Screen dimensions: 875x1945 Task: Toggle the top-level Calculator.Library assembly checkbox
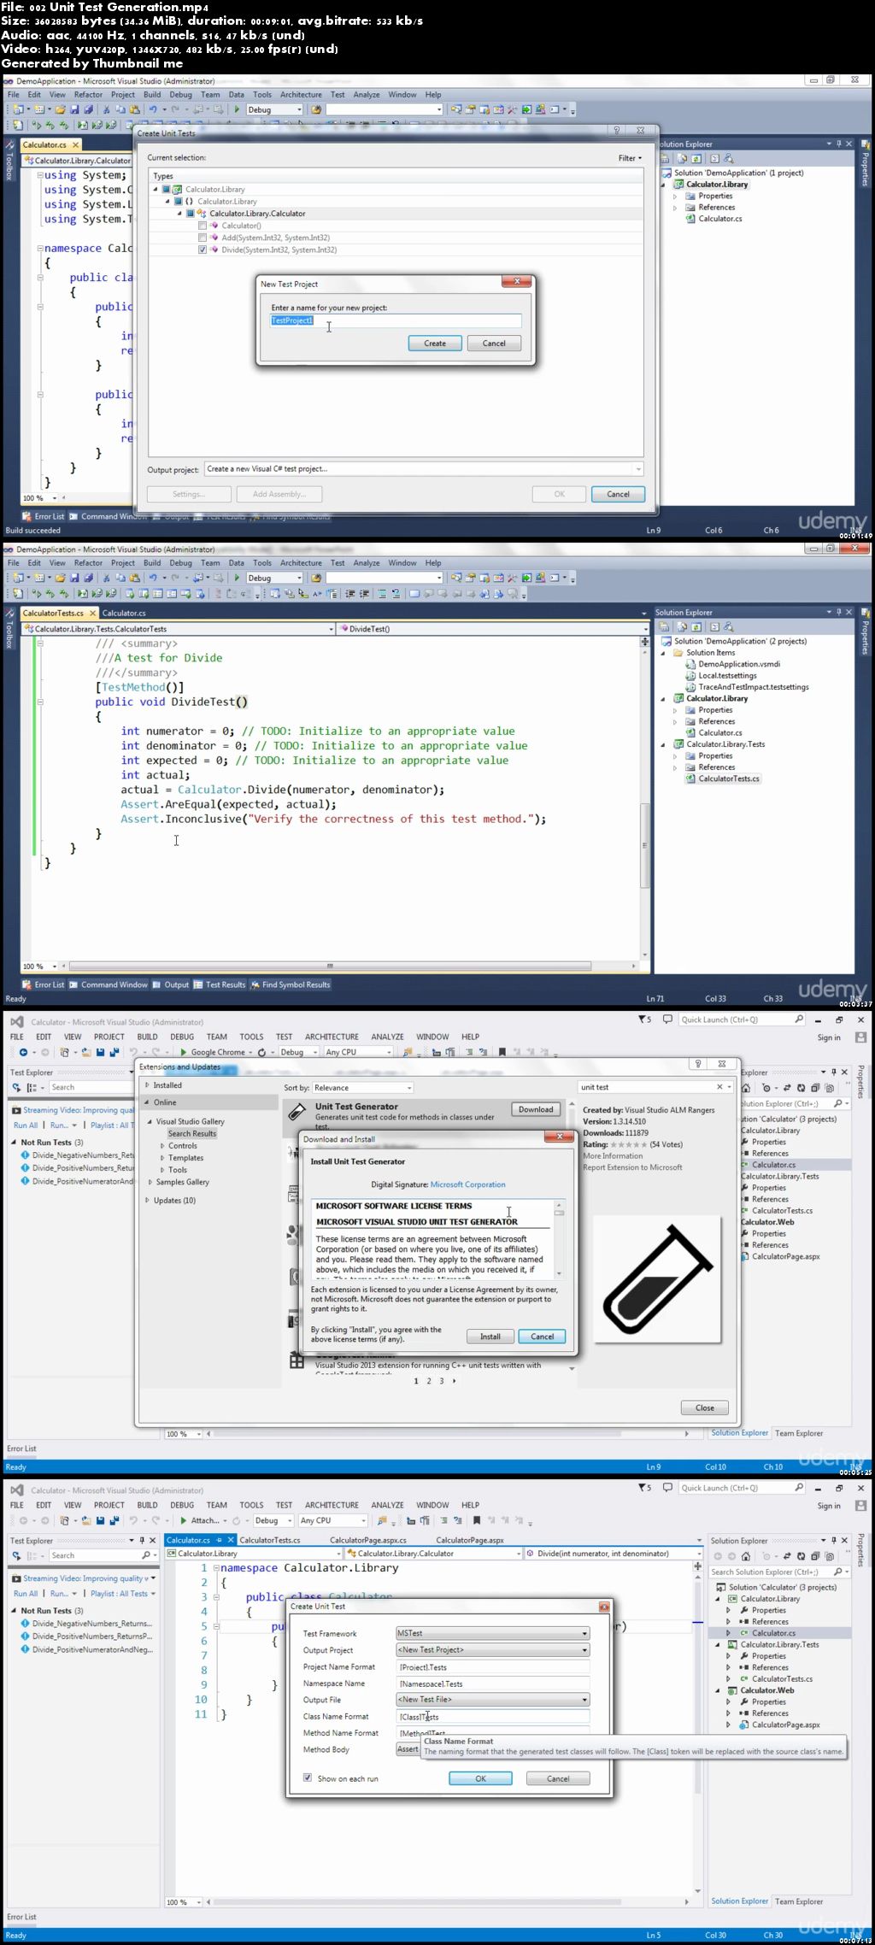coord(167,190)
